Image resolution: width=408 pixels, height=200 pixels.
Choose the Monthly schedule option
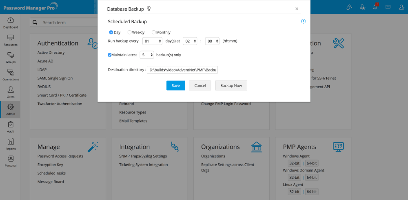pyautogui.click(x=154, y=32)
